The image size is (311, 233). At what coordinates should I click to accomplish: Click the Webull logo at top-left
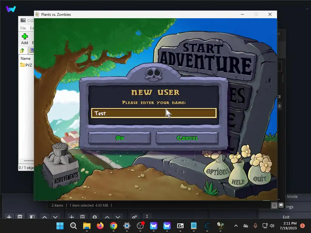11,9
